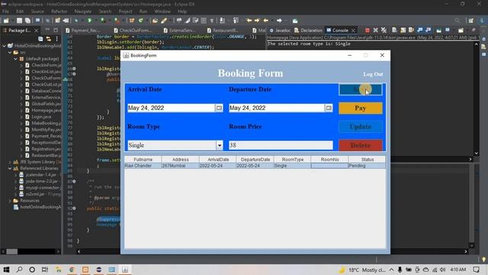The width and height of the screenshot is (488, 275).
Task: Open the Refactor menu in Eclipse
Action: 59,11
